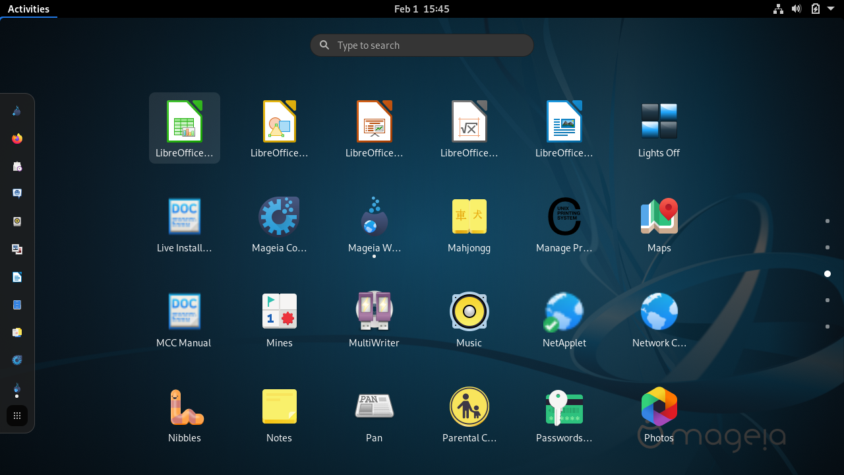844x475 pixels.
Task: Open Manage Printing CUPS app
Action: [x=564, y=223]
